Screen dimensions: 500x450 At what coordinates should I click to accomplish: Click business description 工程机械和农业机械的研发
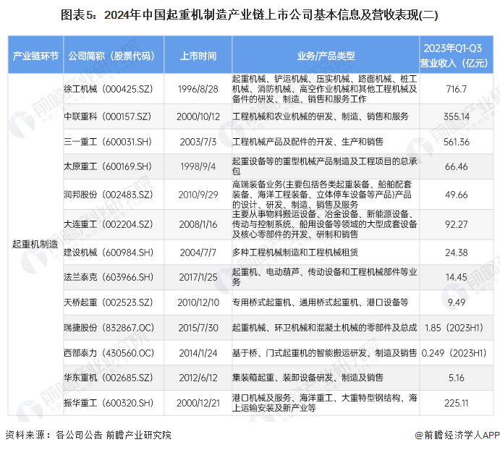click(x=320, y=116)
